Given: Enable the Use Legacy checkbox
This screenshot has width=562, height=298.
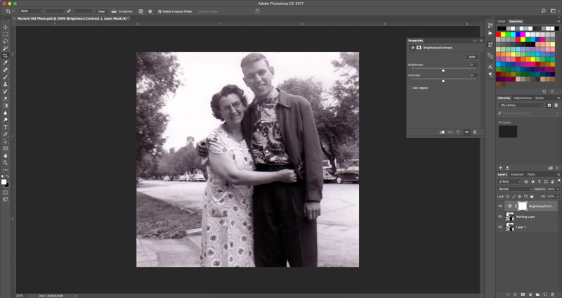Looking at the screenshot, I should [410, 88].
